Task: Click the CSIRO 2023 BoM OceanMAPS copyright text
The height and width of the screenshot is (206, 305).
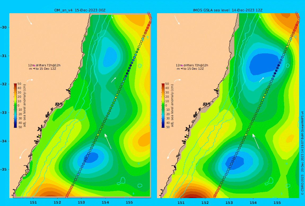Action: 302,153
